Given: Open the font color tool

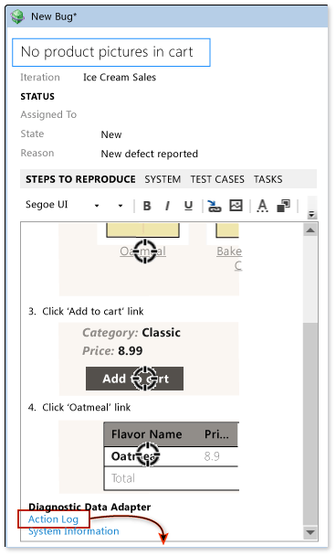Looking at the screenshot, I should (x=262, y=206).
